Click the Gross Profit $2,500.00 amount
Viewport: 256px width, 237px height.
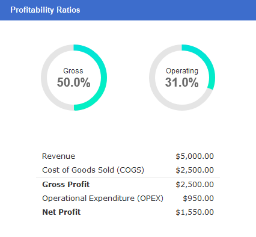[x=195, y=185]
